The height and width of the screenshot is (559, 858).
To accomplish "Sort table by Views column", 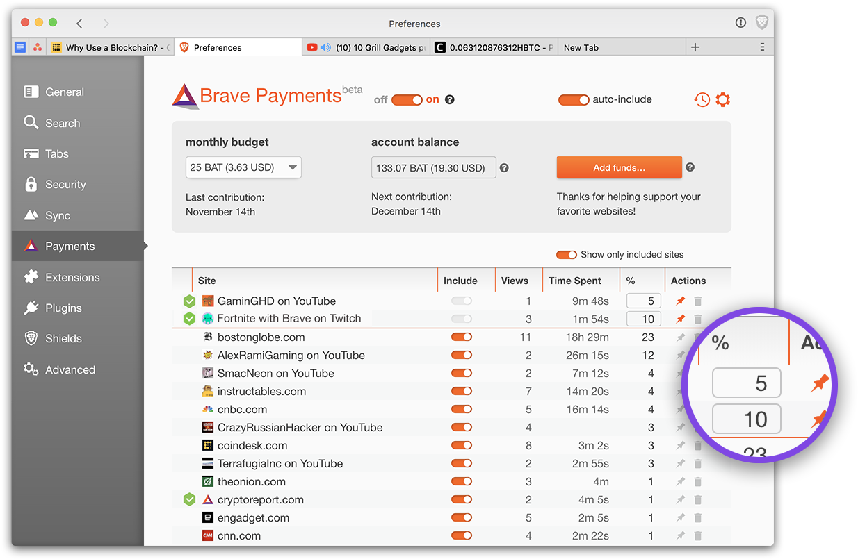I will click(x=515, y=281).
